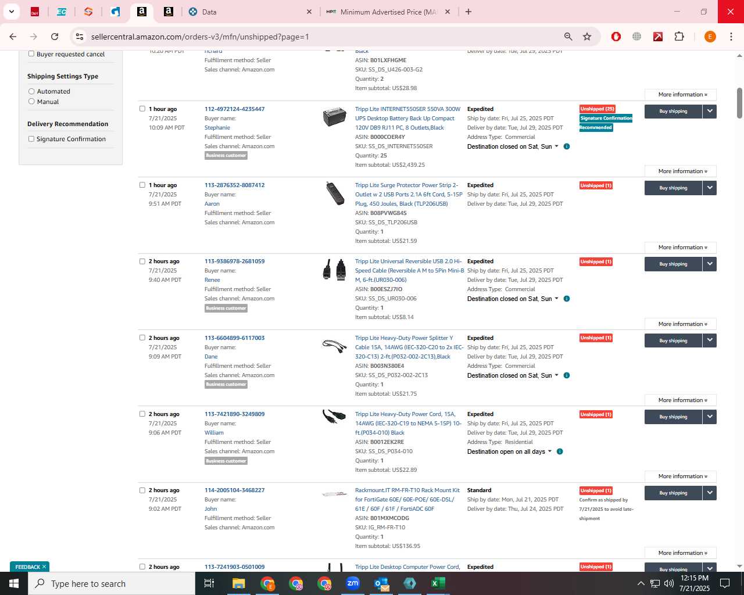Select order 113-6604899-6117003 checkbox
This screenshot has width=744, height=595.
(142, 338)
